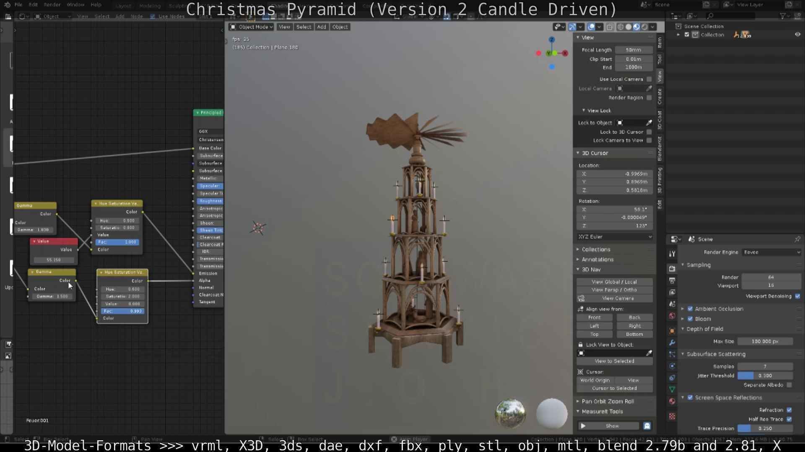Pin the Scene properties panel

click(797, 239)
